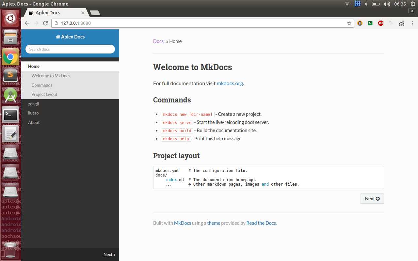Open the Bluetooth indicator
The image size is (418, 261).
tap(366, 4)
